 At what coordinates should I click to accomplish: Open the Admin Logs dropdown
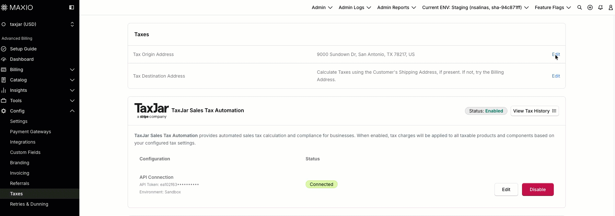pyautogui.click(x=355, y=7)
